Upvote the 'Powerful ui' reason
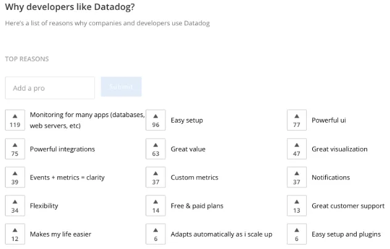Image resolution: width=390 pixels, height=249 pixels. click(297, 120)
